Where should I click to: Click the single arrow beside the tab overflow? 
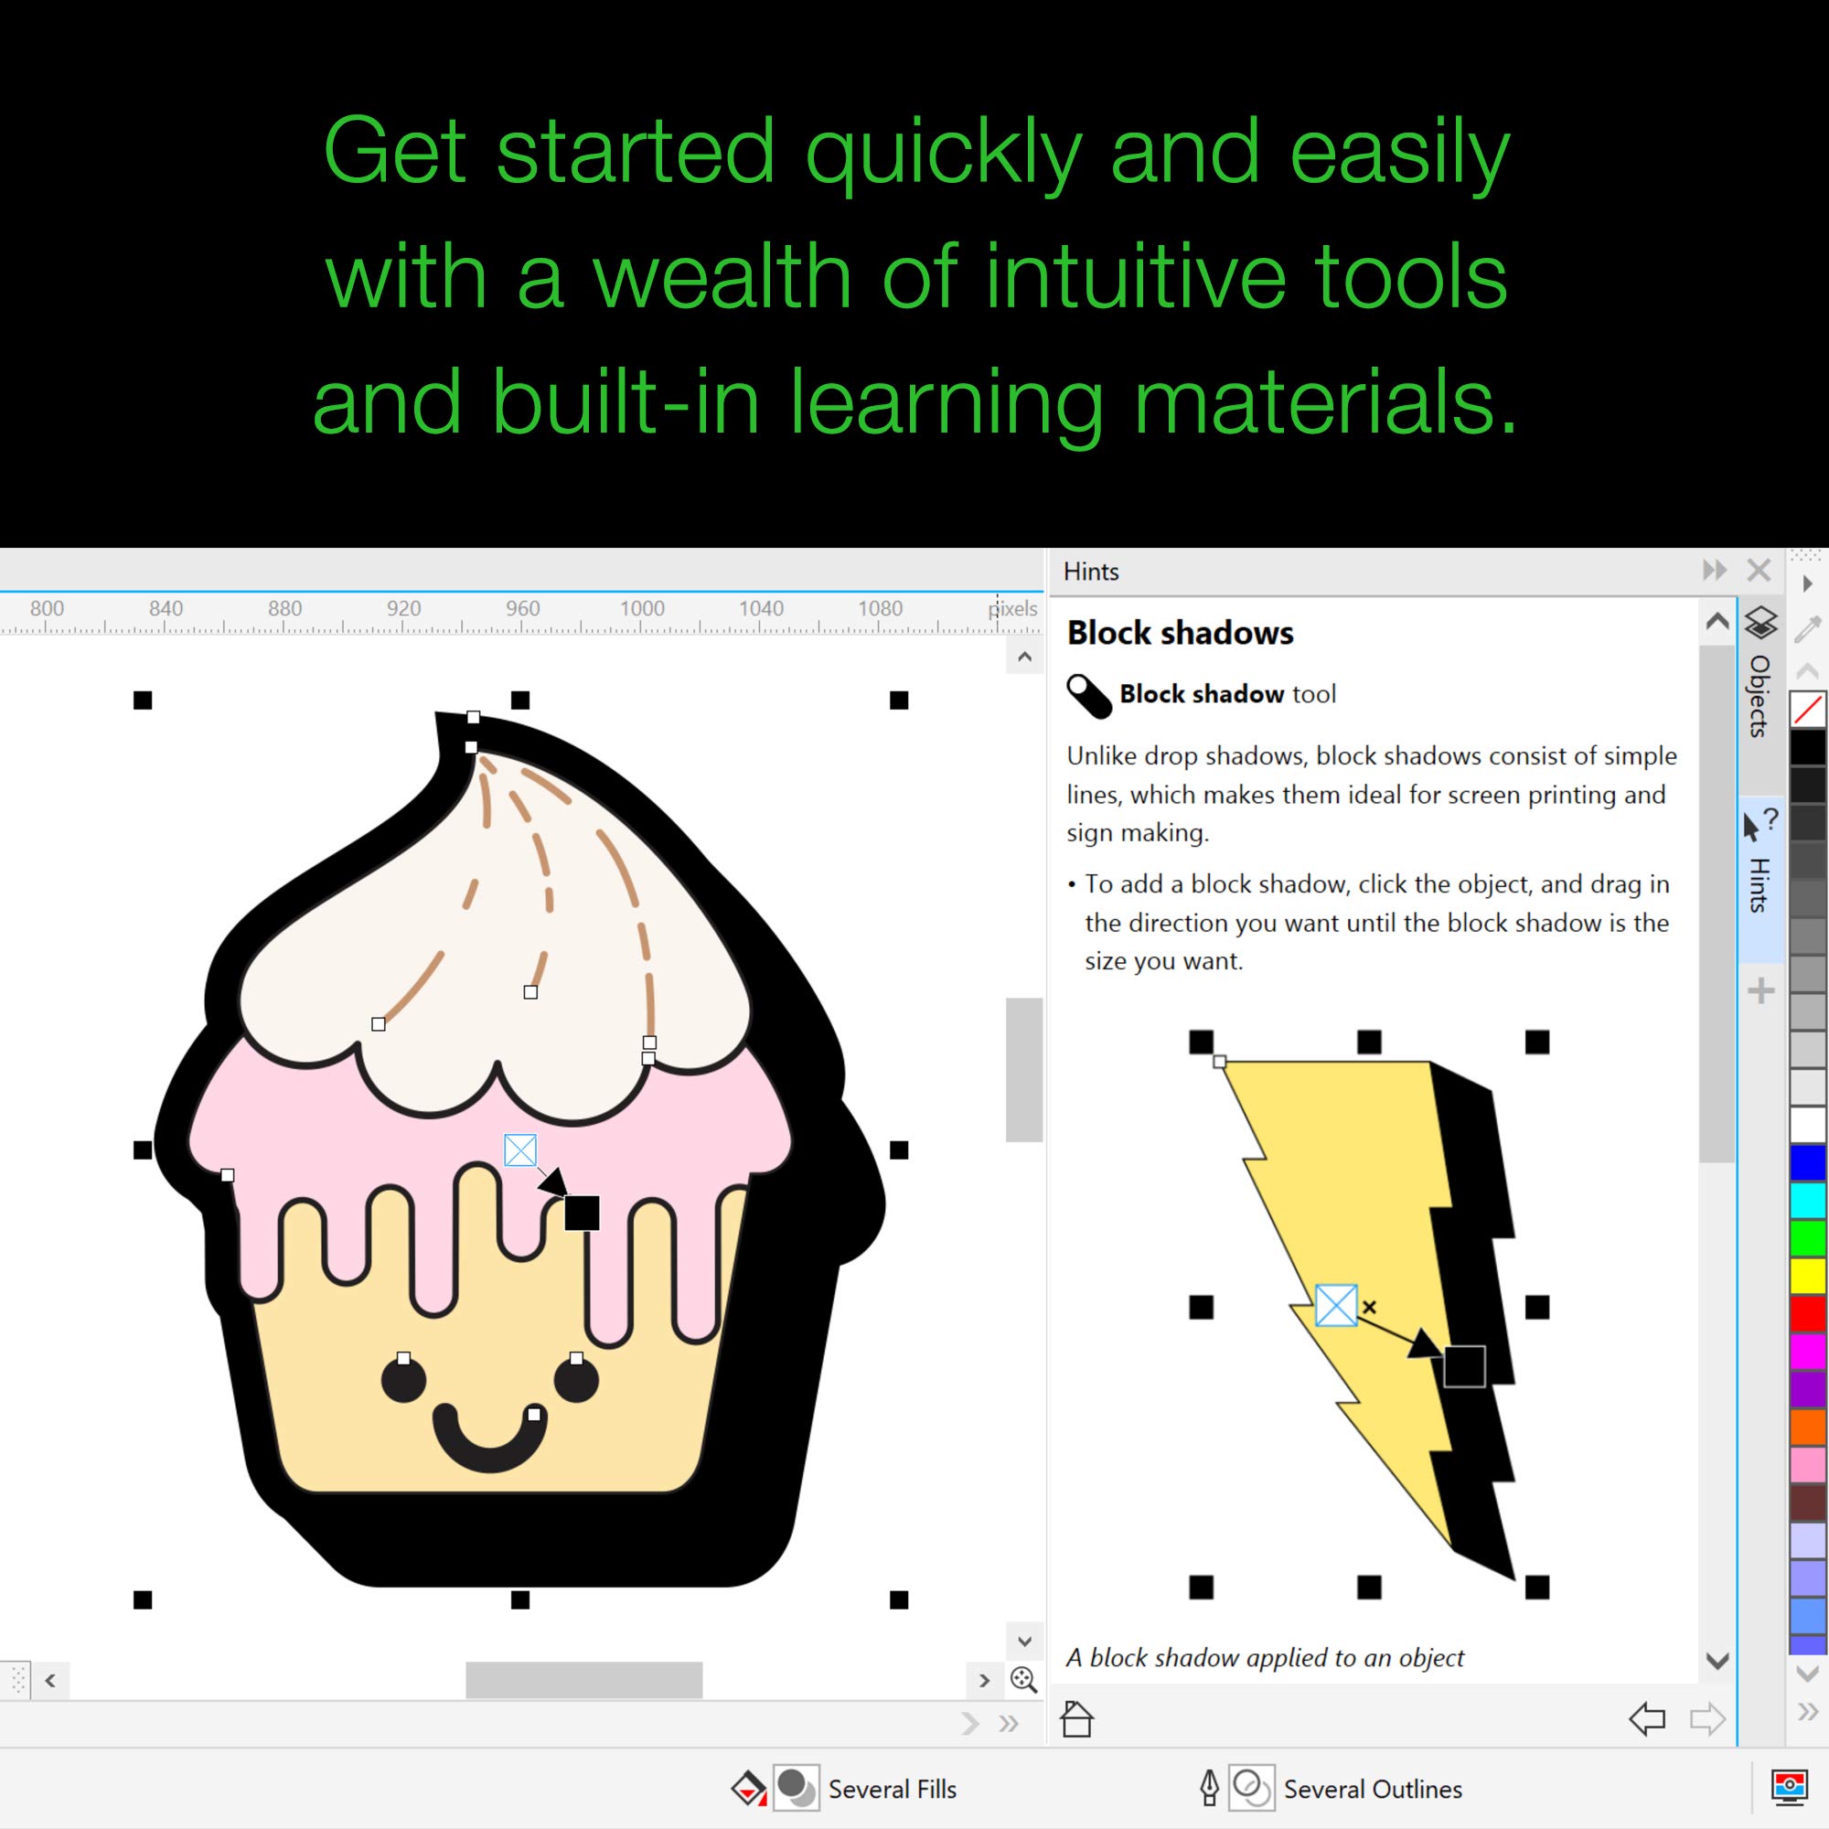(x=969, y=1723)
